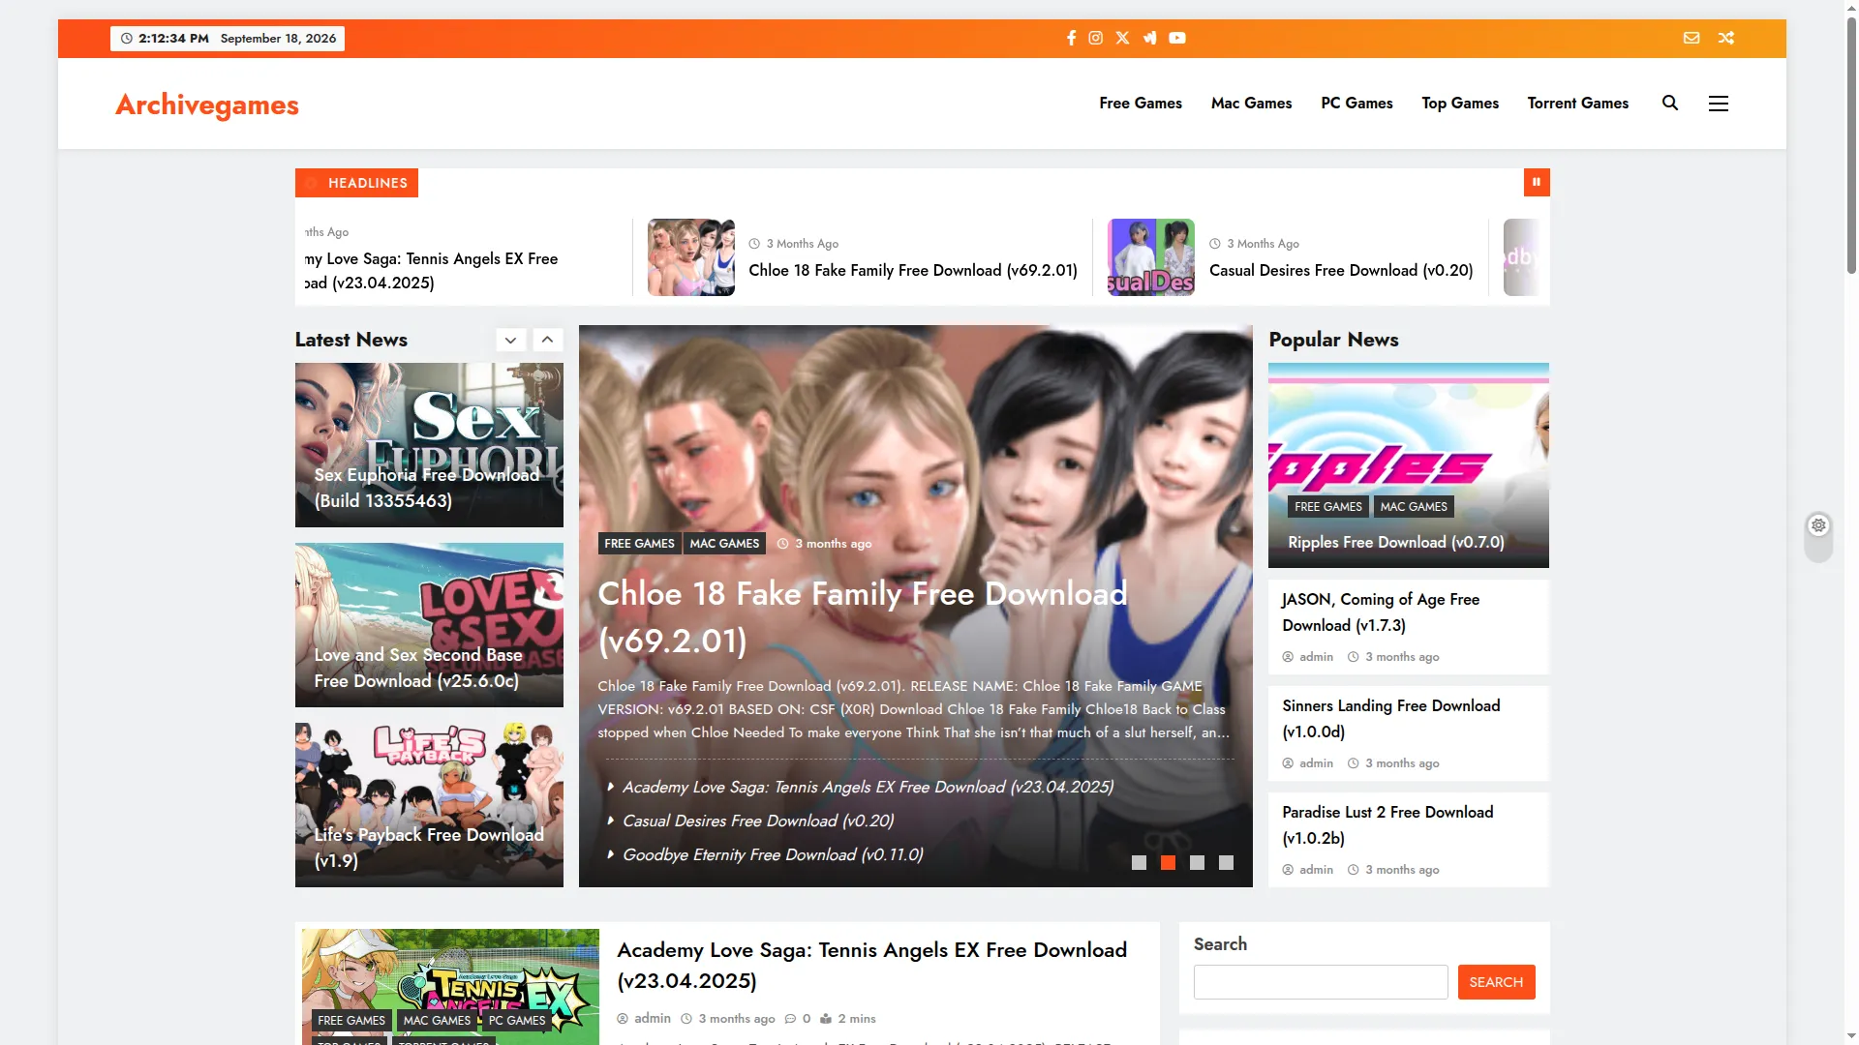This screenshot has width=1859, height=1045.
Task: Click MAC GAMES tag on Tennis Angels thumbnail
Action: coord(437,1021)
